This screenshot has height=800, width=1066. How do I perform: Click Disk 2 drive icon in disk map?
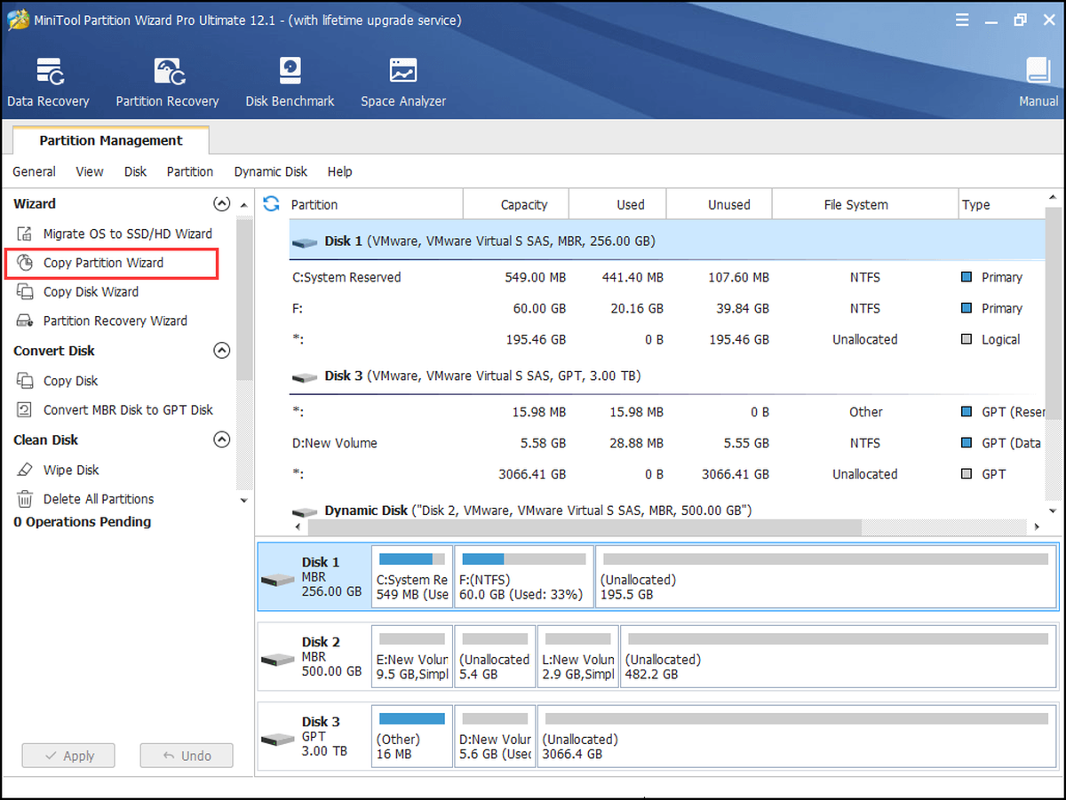point(277,660)
